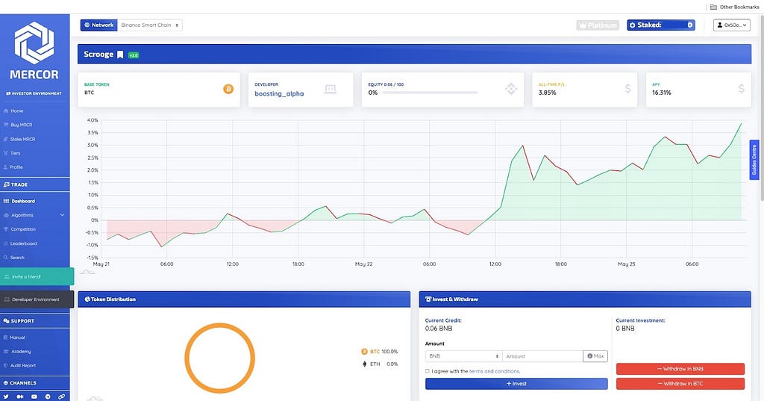
Task: Click the Invest button
Action: (516, 383)
